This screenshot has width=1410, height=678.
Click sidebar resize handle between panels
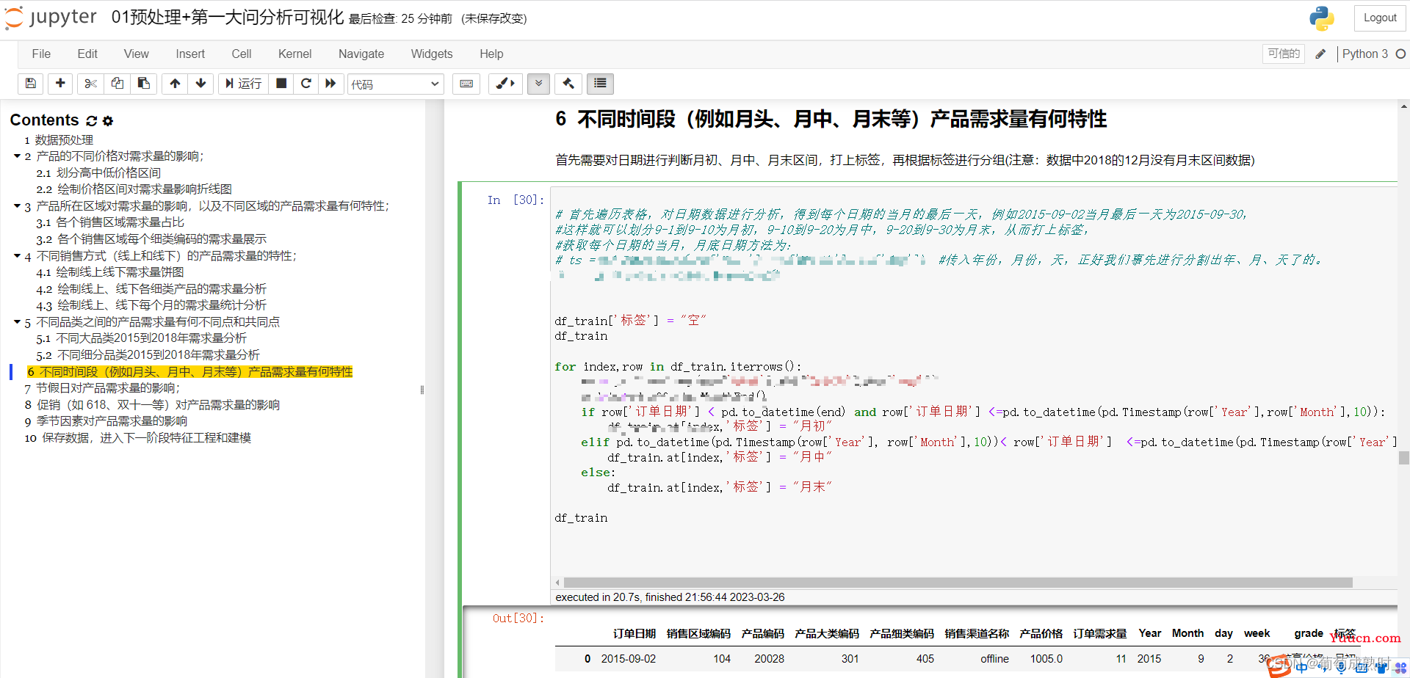point(422,390)
